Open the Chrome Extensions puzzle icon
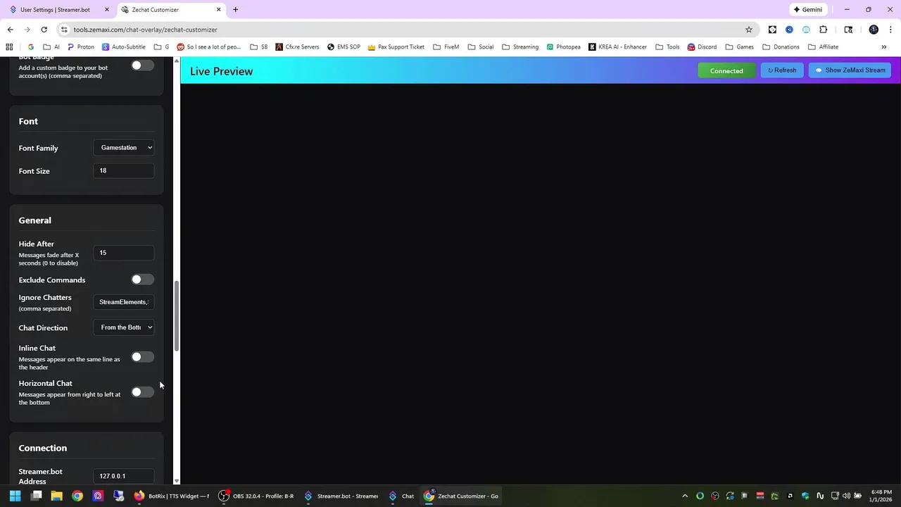Image resolution: width=901 pixels, height=507 pixels. pyautogui.click(x=824, y=30)
